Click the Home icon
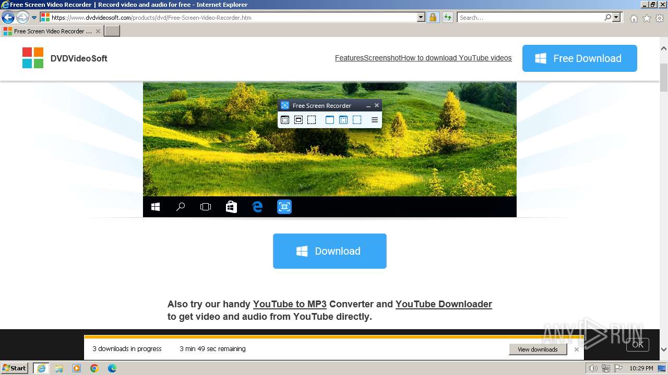The height and width of the screenshot is (375, 668). pyautogui.click(x=634, y=18)
